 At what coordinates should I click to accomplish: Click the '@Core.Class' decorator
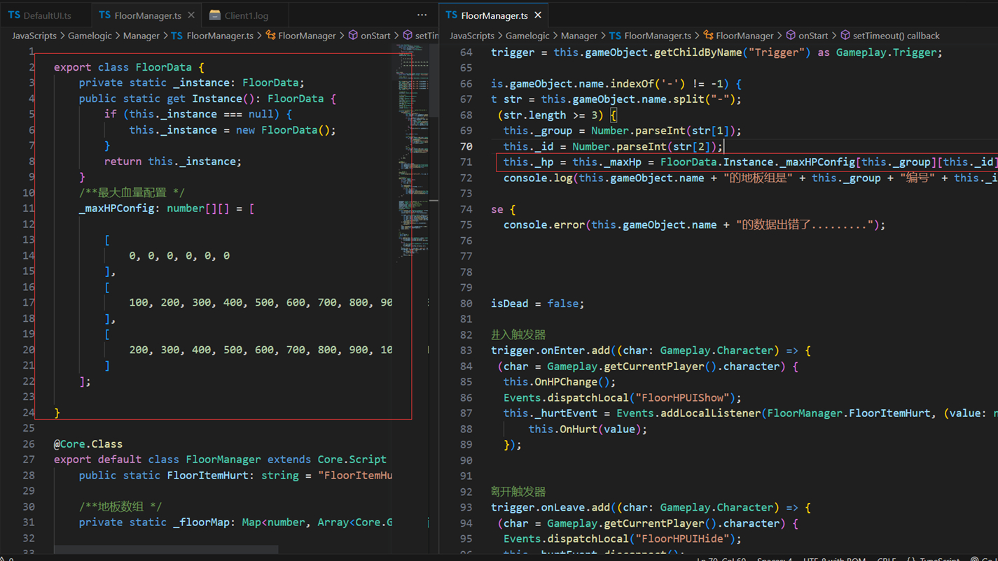click(88, 443)
